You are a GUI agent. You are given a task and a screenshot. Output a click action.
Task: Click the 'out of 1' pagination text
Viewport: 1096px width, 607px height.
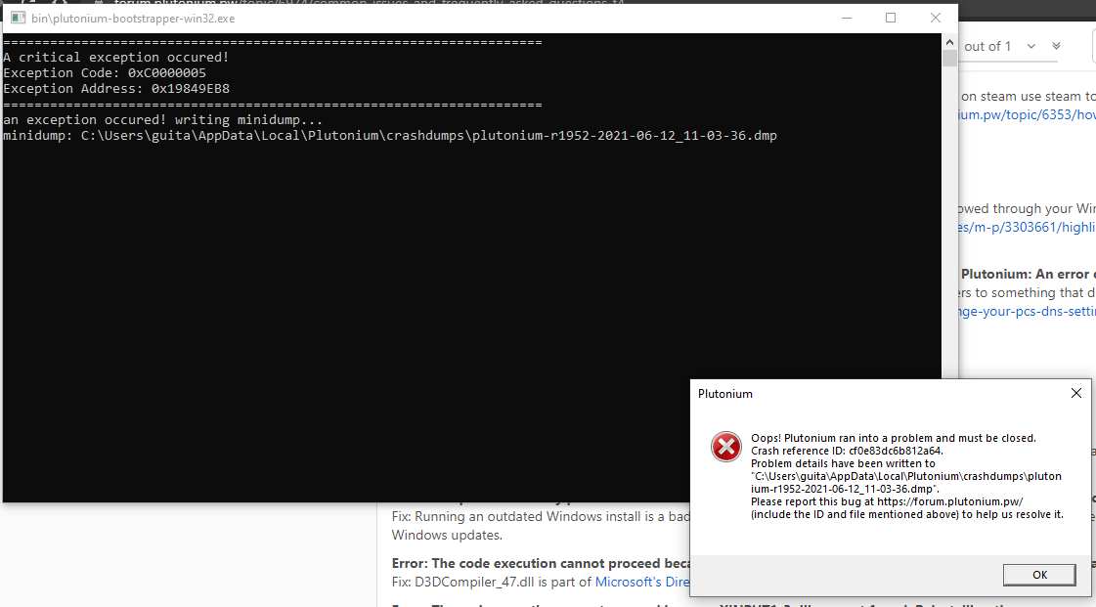pos(987,46)
